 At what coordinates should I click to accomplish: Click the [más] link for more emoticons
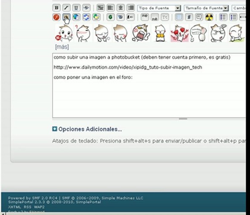click(x=62, y=47)
